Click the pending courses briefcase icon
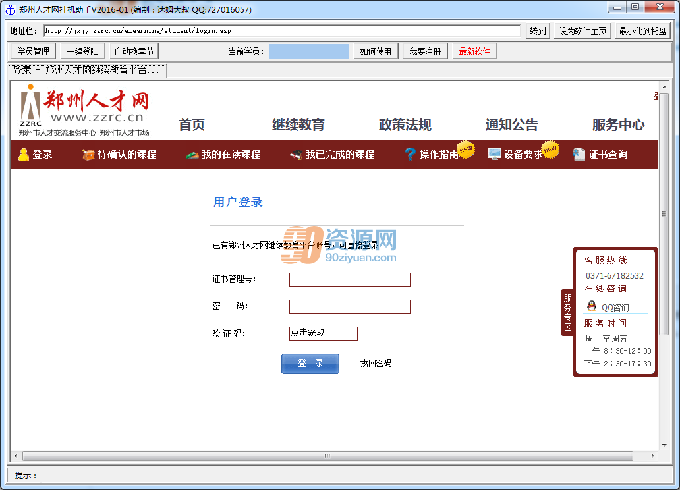Image resolution: width=680 pixels, height=490 pixels. pos(88,154)
